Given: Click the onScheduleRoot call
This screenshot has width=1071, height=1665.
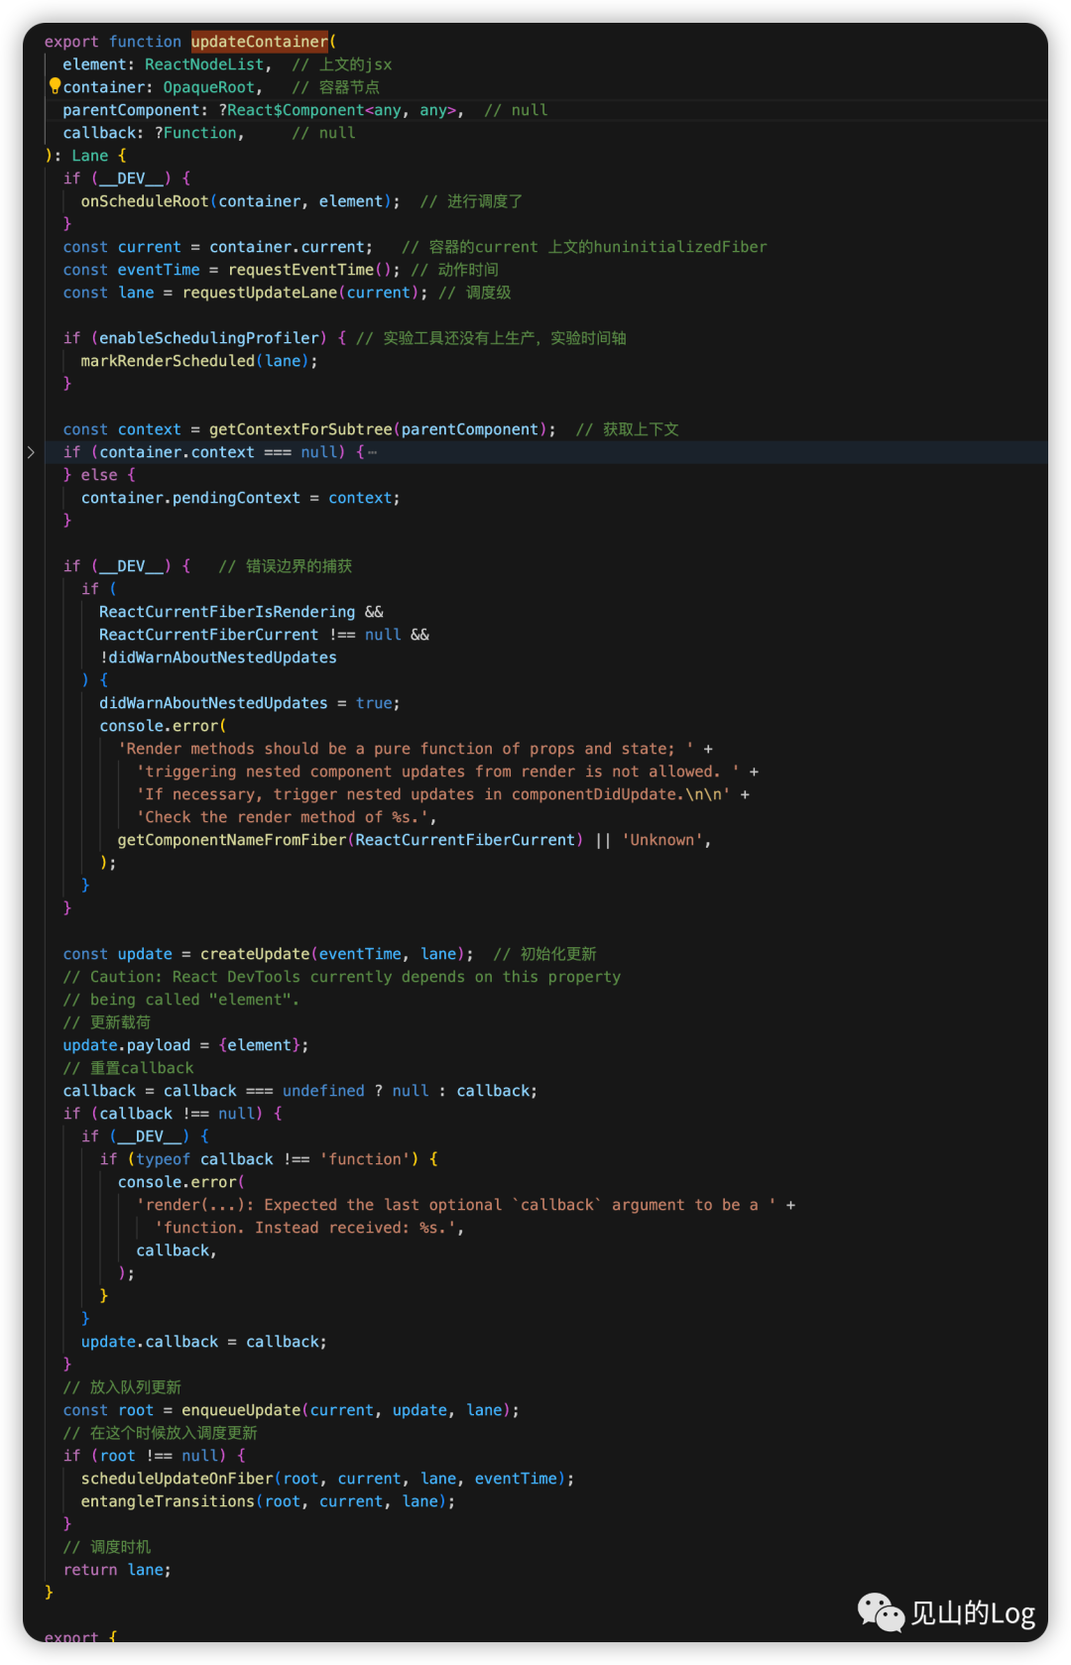Looking at the screenshot, I should coord(145,201).
